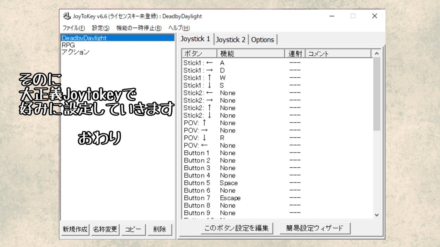The width and height of the screenshot is (440, 247).
Task: Open the 設定(S) menu
Action: coord(101,28)
